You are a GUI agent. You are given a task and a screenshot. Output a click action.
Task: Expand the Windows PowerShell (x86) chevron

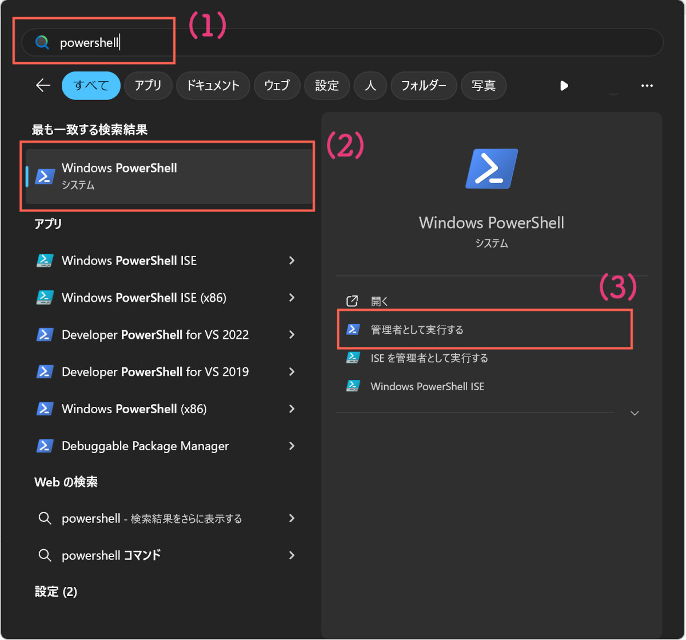pyautogui.click(x=292, y=409)
